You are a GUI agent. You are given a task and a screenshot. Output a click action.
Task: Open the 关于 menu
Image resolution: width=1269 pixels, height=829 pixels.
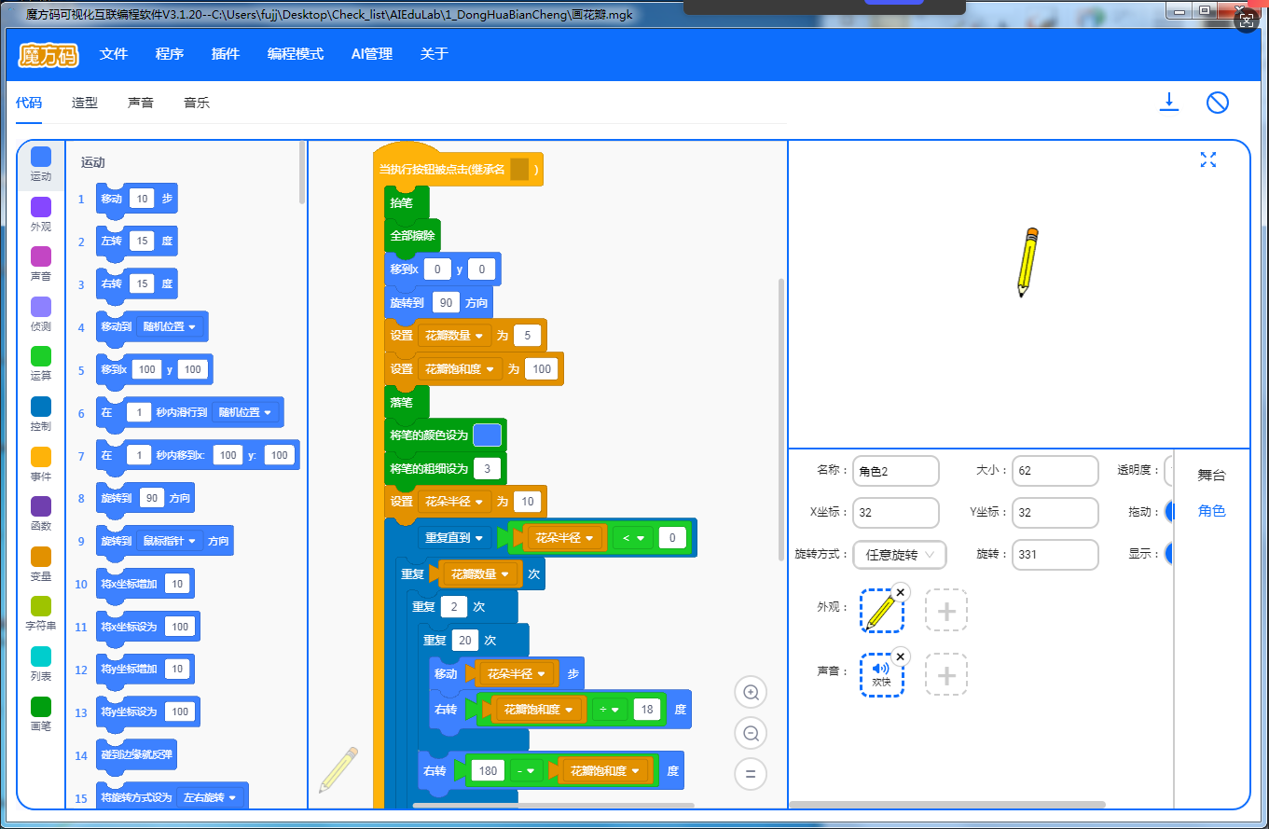click(x=434, y=54)
